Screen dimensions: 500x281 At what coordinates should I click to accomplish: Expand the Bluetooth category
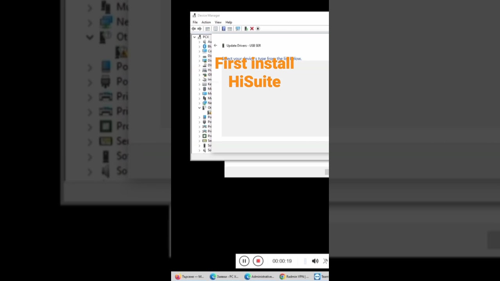click(199, 46)
